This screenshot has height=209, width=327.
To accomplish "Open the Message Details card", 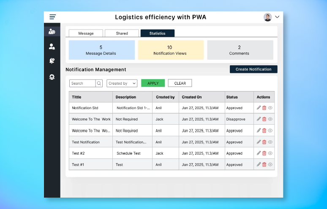I will [102, 50].
